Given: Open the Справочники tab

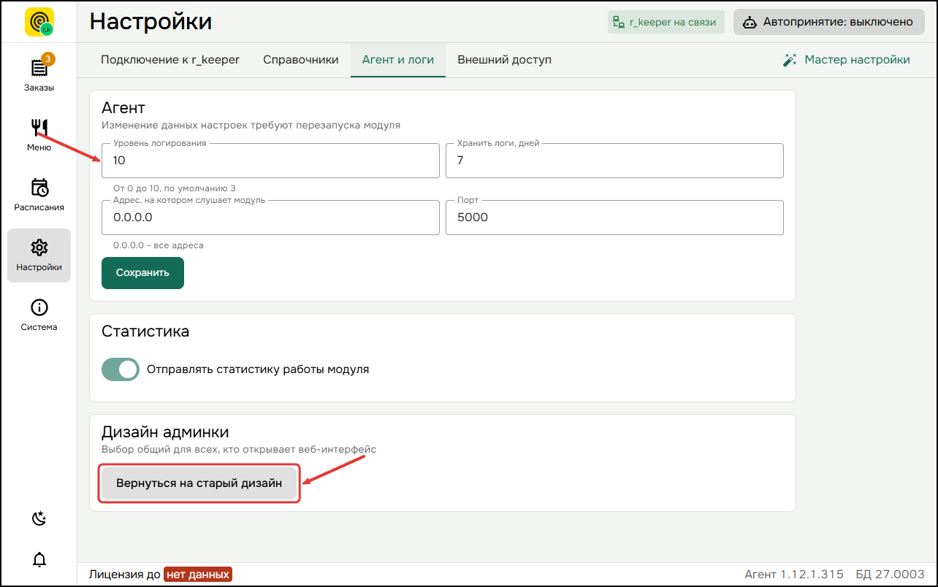Looking at the screenshot, I should click(301, 60).
